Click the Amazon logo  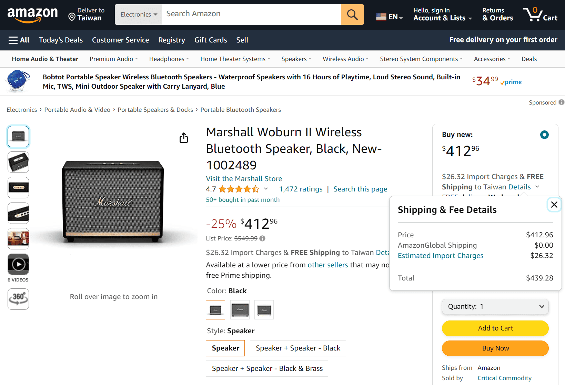[x=32, y=14]
